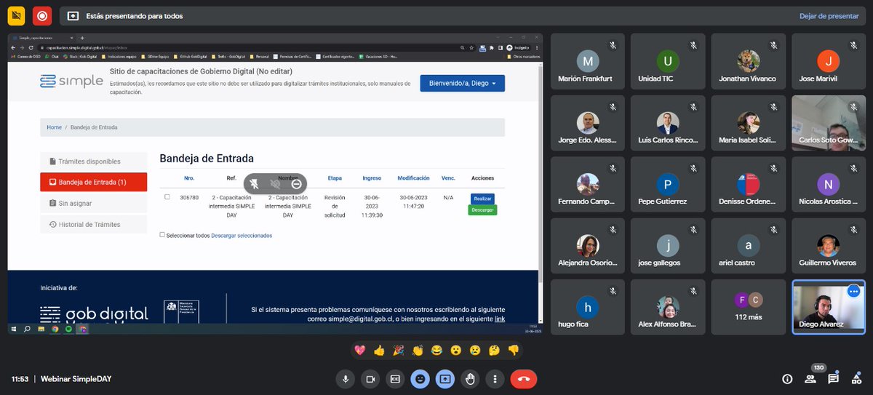Viewport: 873px width, 395px height.
Task: Sort table by 'Venc.' column
Action: pos(448,177)
